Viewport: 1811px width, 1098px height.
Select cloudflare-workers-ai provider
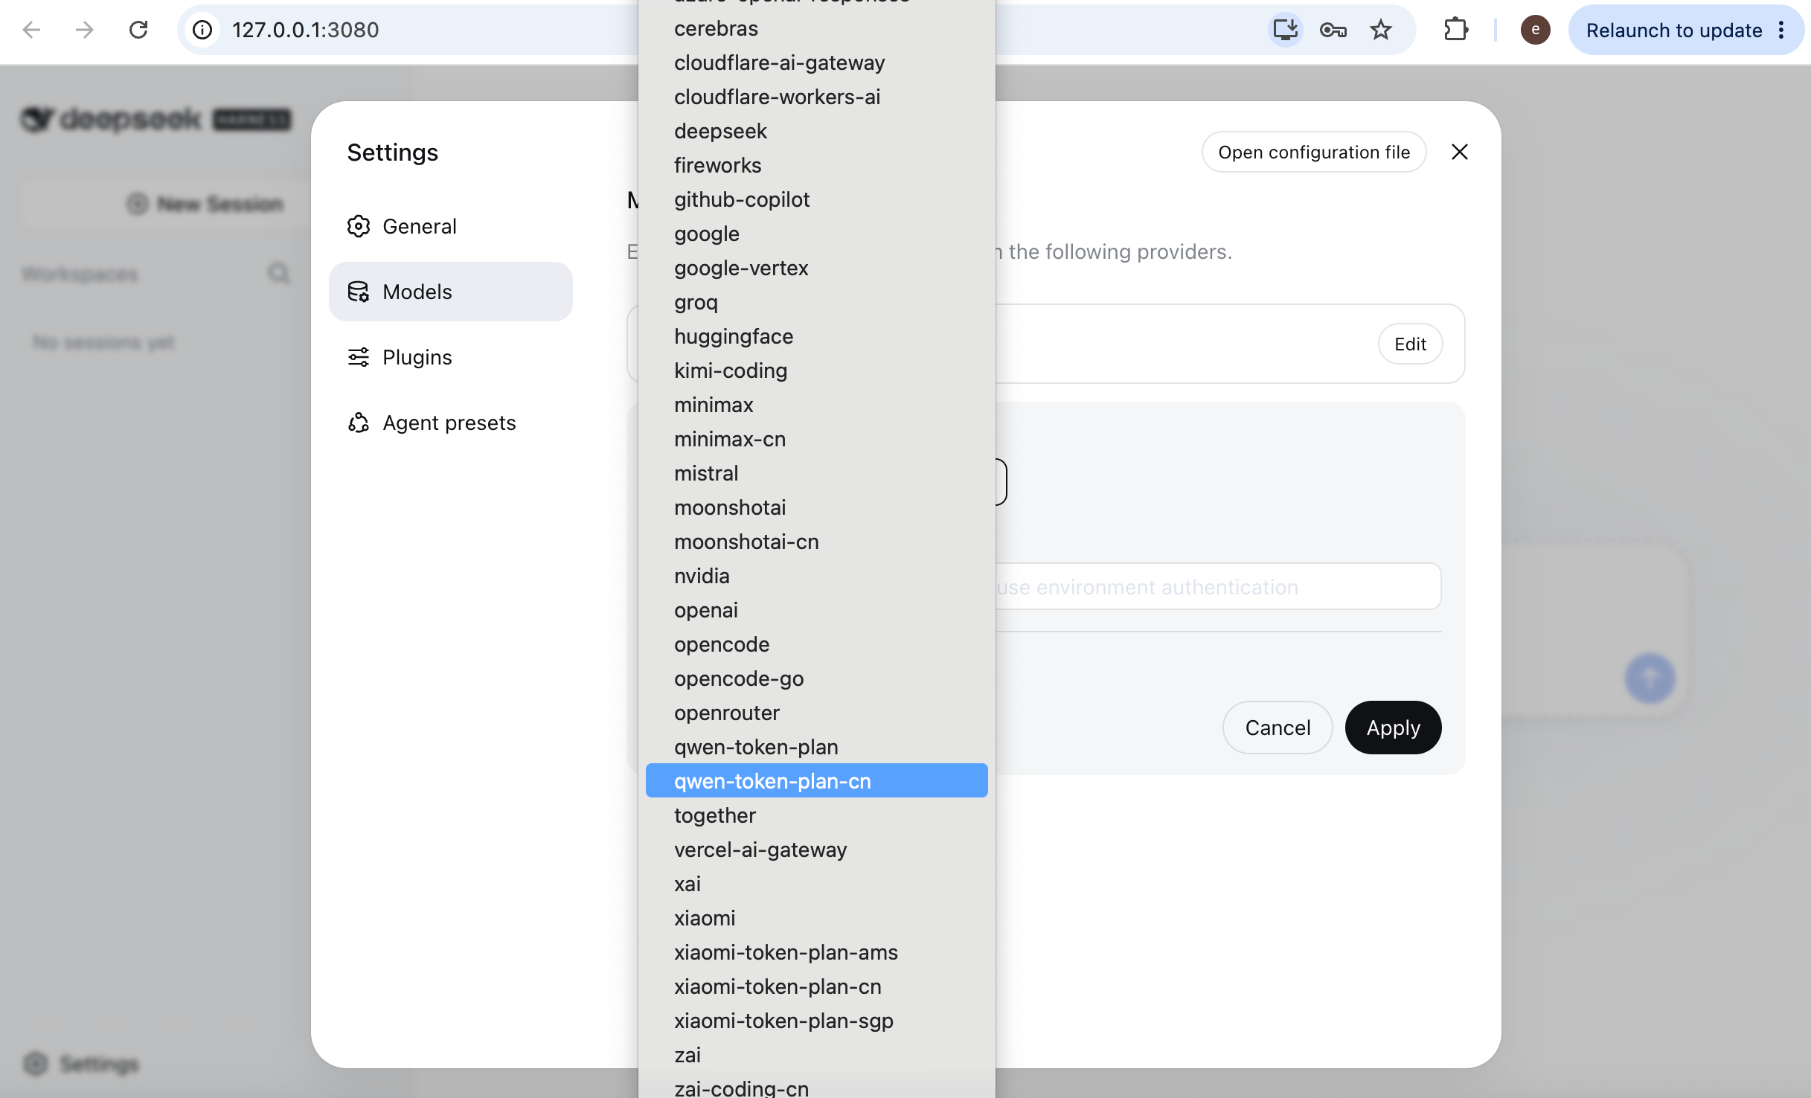click(x=817, y=97)
